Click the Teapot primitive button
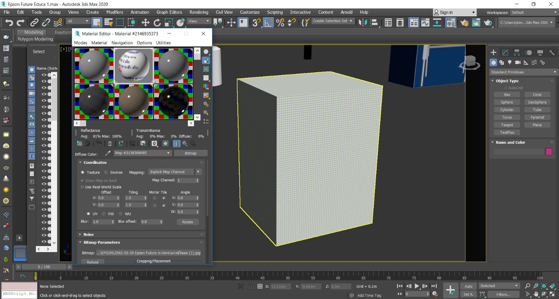Viewport: 559px width, 299px height. pyautogui.click(x=507, y=125)
